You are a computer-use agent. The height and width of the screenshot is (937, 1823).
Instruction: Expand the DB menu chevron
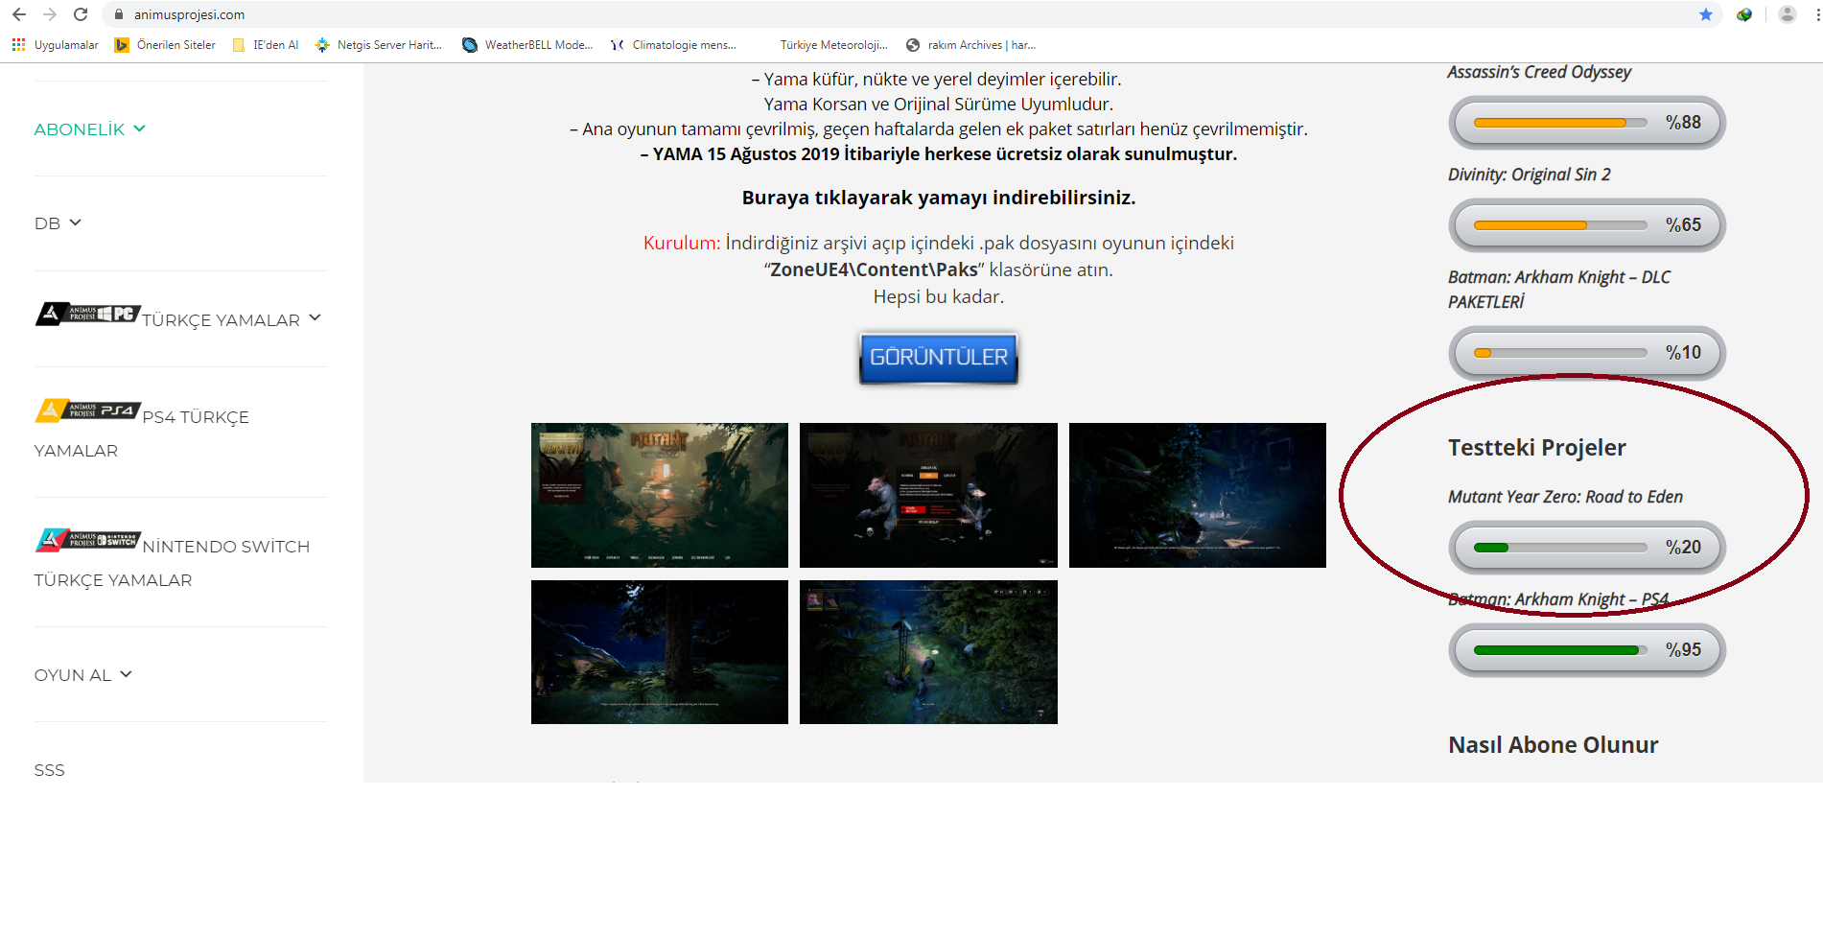coord(76,223)
